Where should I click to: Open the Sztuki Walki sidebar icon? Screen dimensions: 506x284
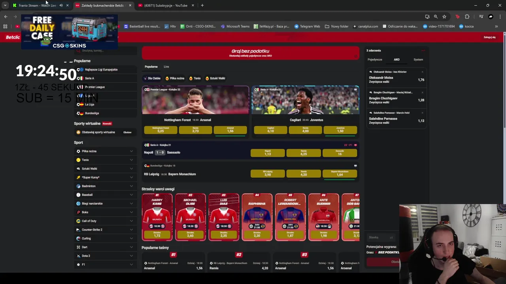click(78, 168)
